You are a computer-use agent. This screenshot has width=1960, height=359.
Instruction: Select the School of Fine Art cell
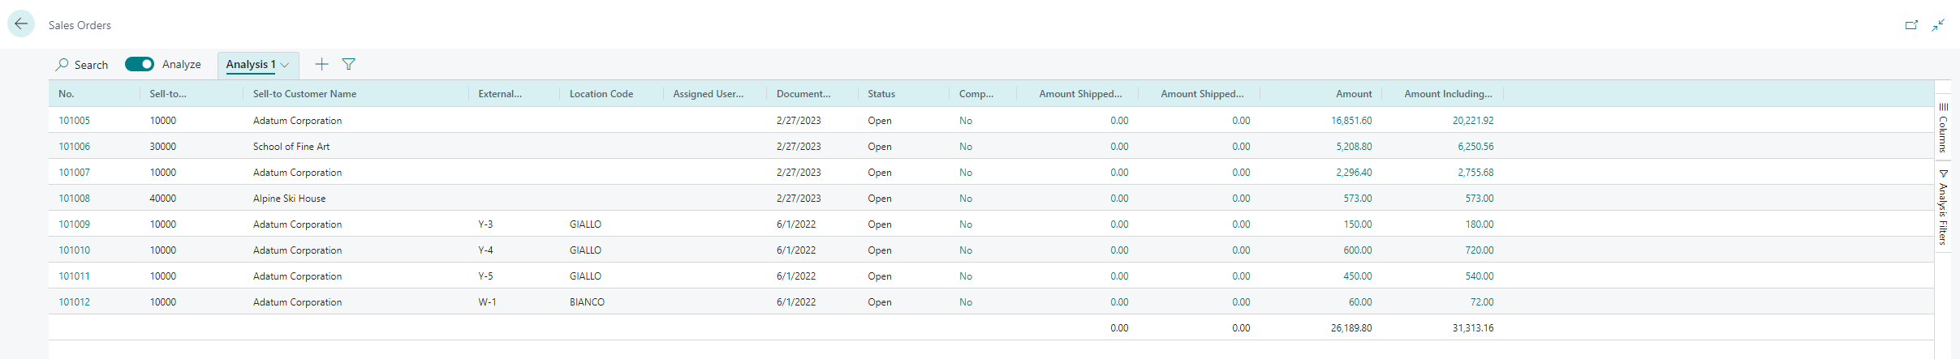[291, 147]
